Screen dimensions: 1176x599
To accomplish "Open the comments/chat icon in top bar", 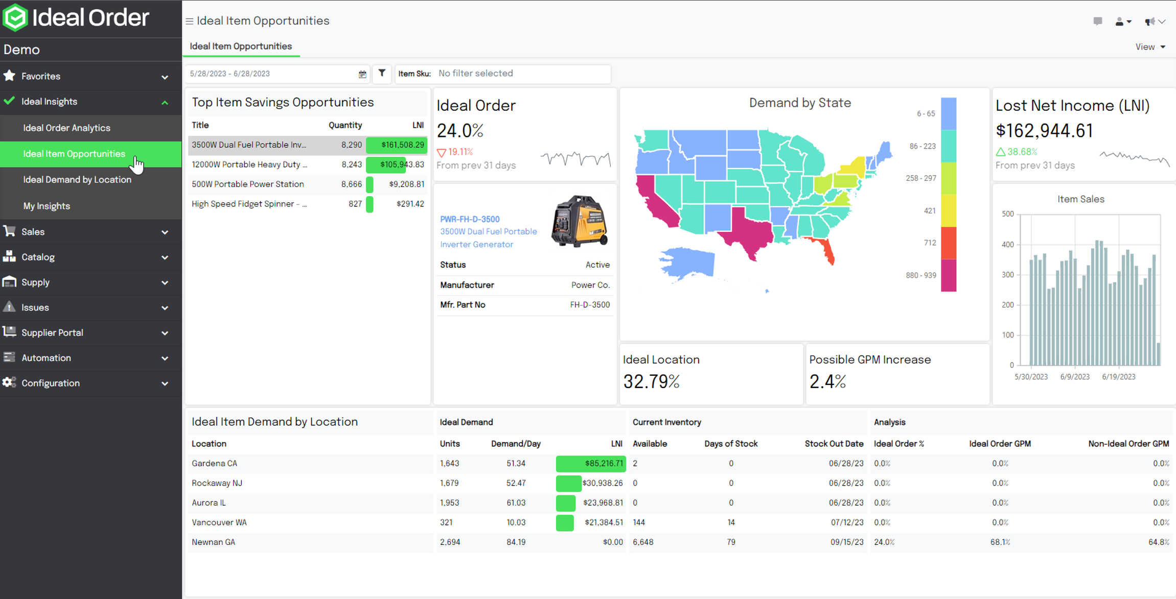I will 1098,21.
